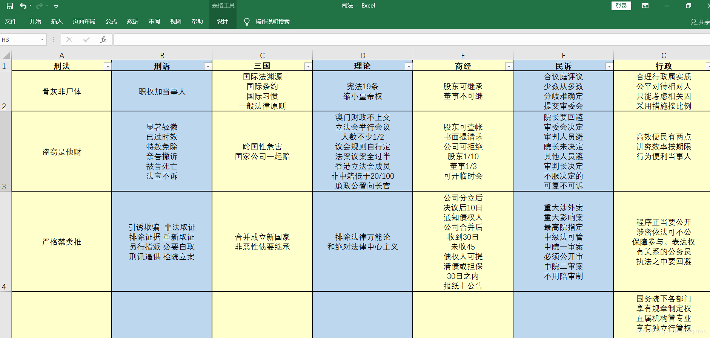Select cell containing 职权加当事人
Image resolution: width=710 pixels, height=338 pixels.
[162, 91]
